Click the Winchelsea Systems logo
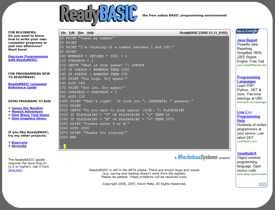 (x=198, y=157)
